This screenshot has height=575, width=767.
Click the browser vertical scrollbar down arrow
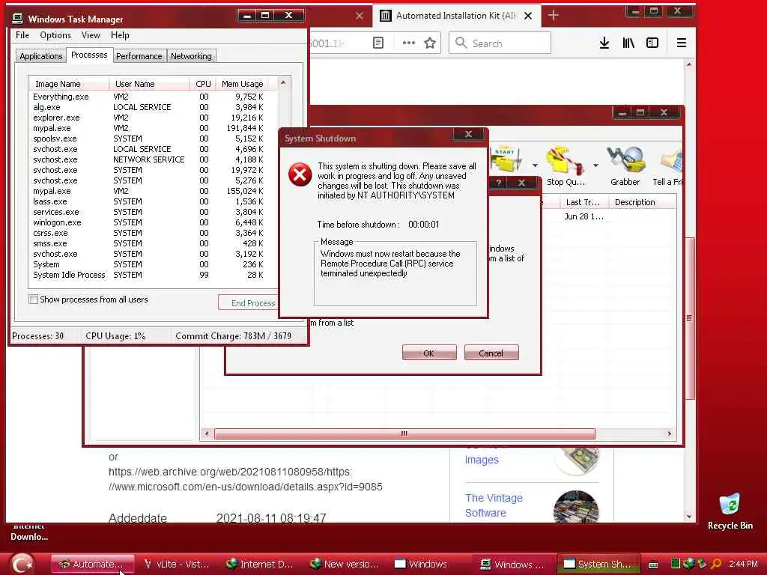tap(689, 517)
